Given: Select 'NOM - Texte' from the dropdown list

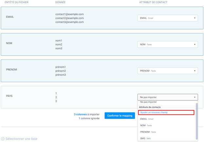Looking at the screenshot, I should [x=146, y=126].
